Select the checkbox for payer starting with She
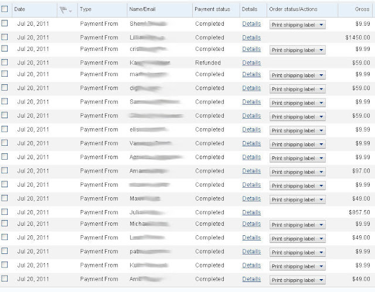This screenshot has width=375, height=292. click(x=4, y=23)
